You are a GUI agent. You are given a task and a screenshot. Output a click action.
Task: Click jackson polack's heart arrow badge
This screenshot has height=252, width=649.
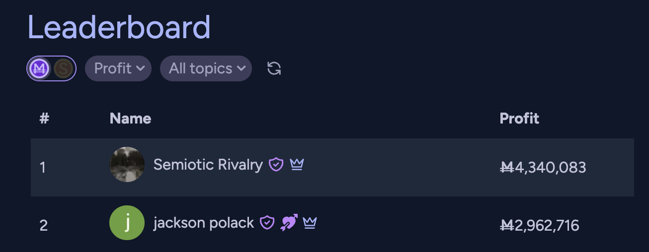point(289,223)
